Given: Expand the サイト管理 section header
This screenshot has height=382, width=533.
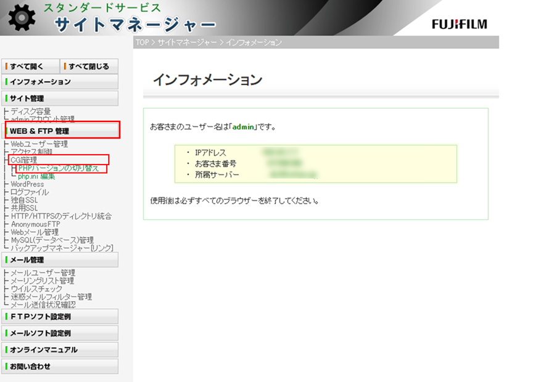Looking at the screenshot, I should [60, 99].
